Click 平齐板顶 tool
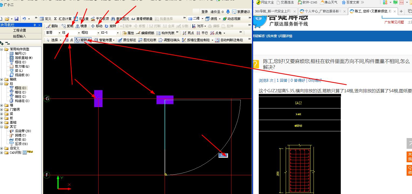Image resolution: width=412 pixels, height=194 pixels. click(x=100, y=19)
